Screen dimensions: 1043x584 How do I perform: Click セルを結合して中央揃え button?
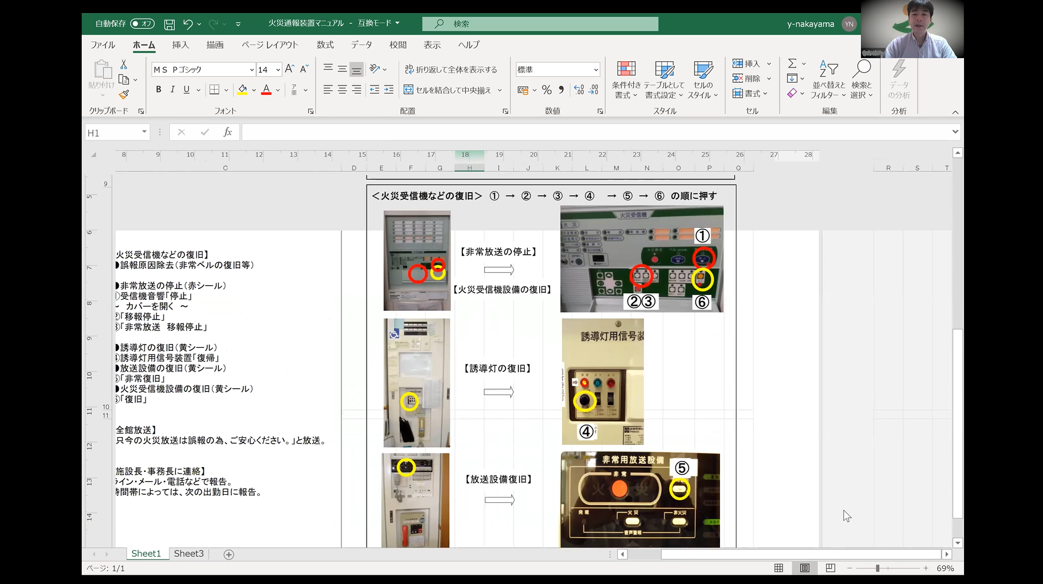pyautogui.click(x=448, y=90)
